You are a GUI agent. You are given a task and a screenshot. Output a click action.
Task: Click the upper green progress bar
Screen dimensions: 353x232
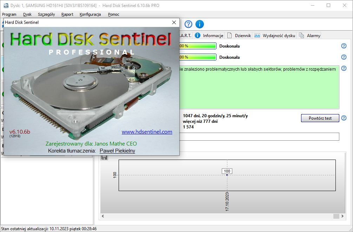198,46
